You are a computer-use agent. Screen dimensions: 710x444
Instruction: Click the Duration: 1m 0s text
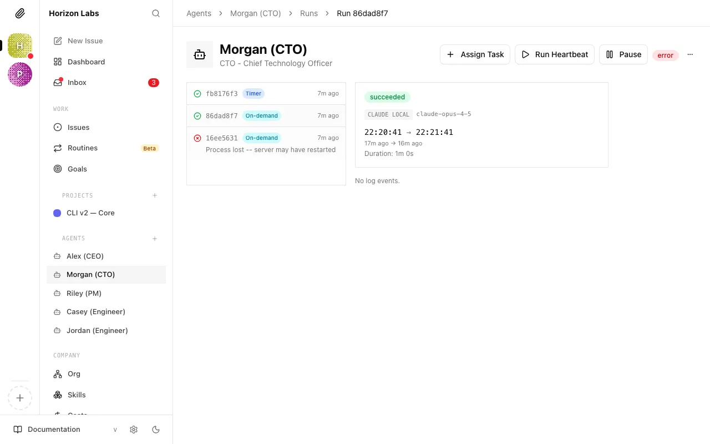point(389,154)
